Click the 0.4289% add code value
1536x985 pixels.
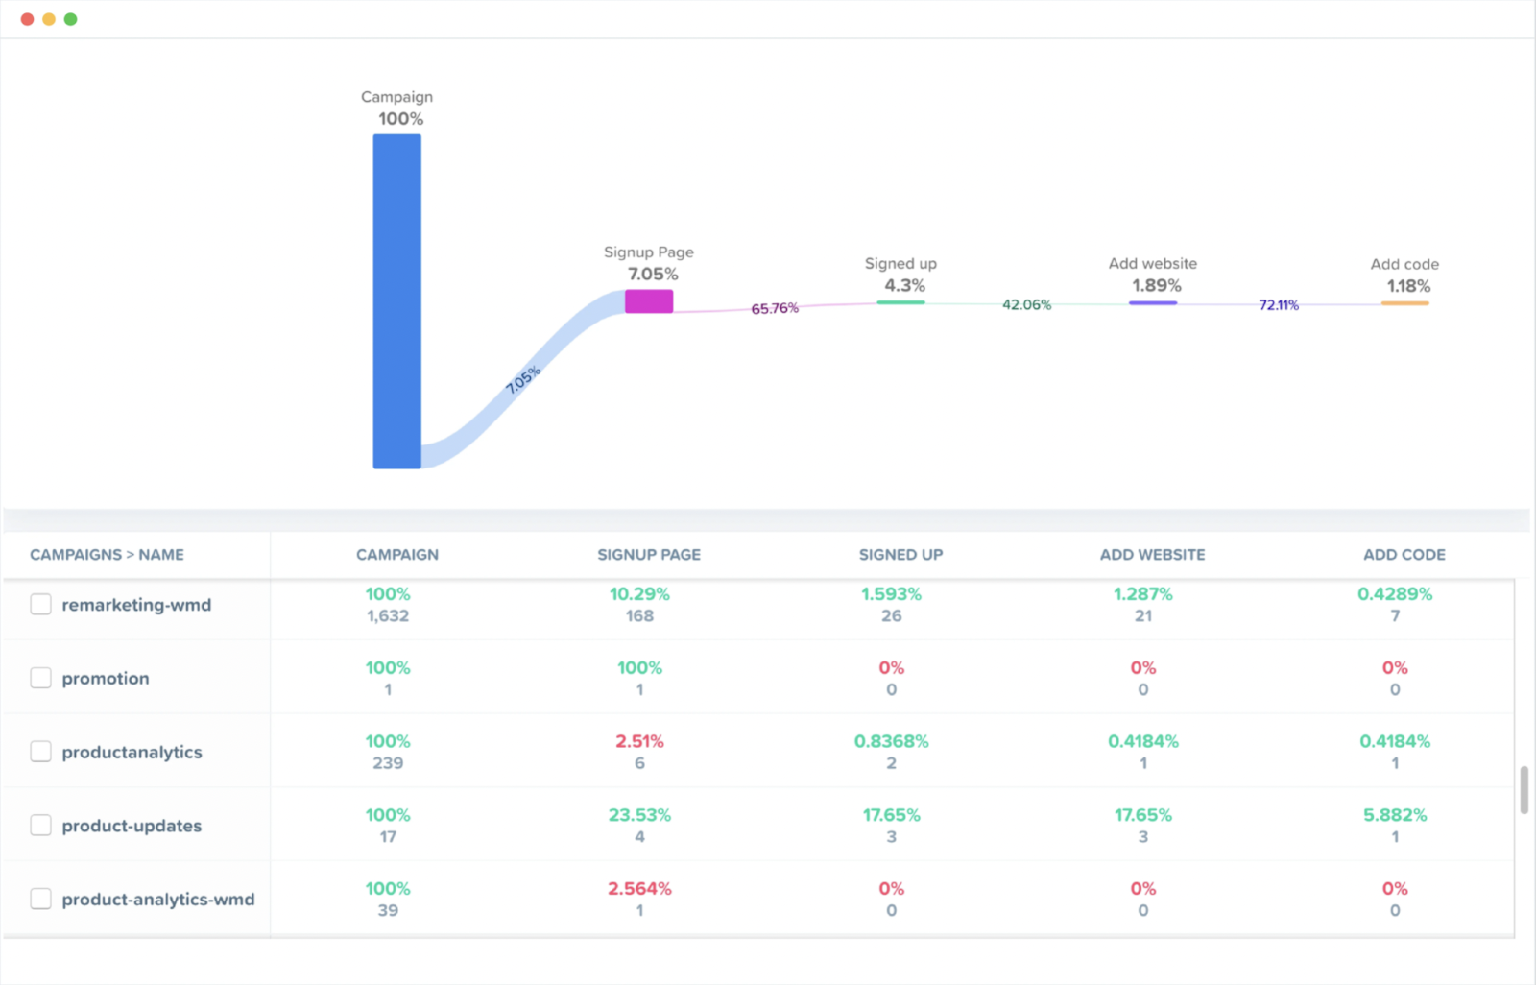1395,594
